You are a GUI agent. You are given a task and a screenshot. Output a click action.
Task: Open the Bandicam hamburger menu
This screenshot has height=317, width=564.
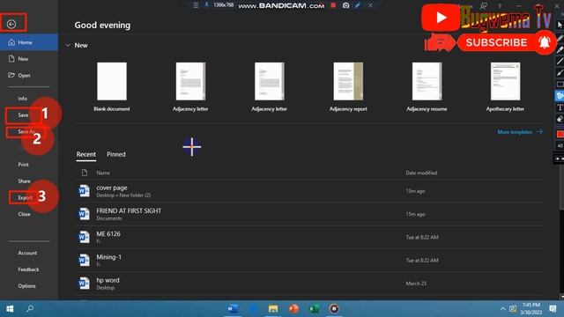(196, 5)
